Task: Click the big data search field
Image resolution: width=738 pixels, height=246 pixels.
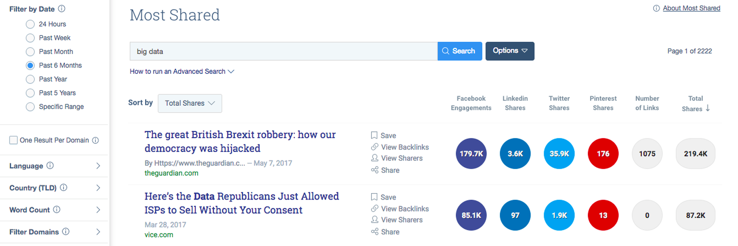Action: tap(283, 51)
